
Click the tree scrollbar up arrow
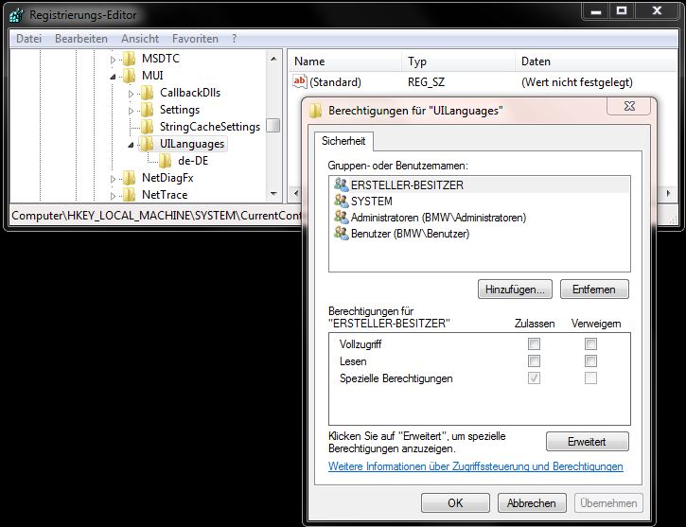(273, 59)
